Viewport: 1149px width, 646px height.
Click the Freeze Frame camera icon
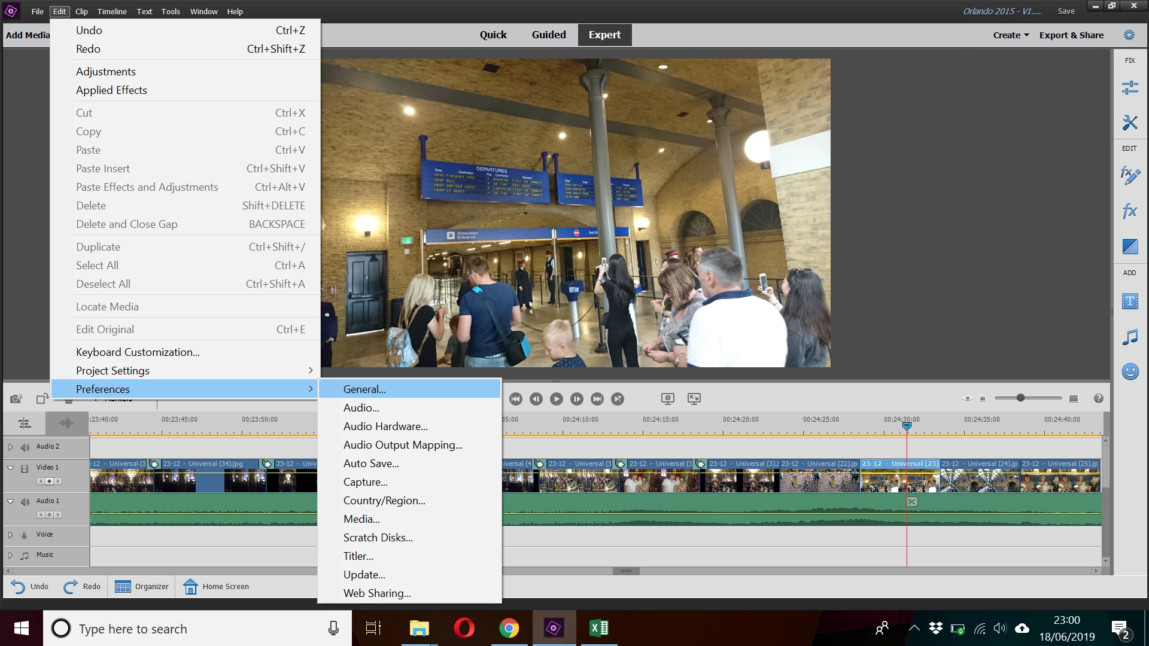coord(16,398)
